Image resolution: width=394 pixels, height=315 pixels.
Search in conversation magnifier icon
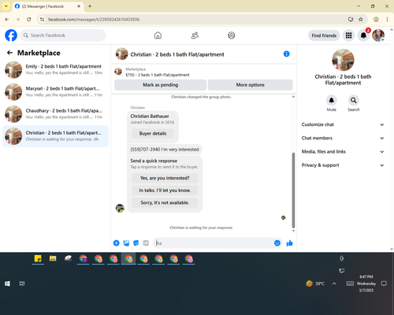pos(354,100)
